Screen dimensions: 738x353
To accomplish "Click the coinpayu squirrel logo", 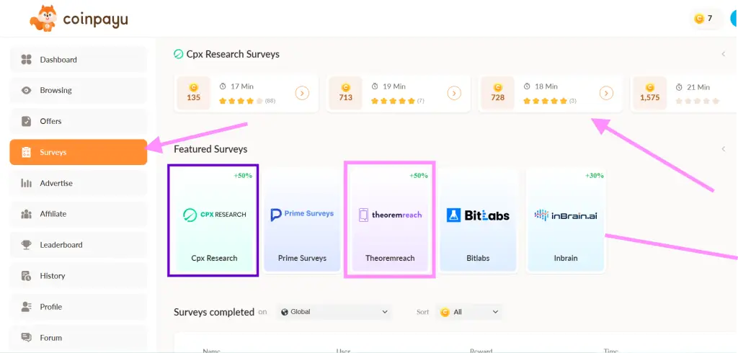I will click(42, 19).
